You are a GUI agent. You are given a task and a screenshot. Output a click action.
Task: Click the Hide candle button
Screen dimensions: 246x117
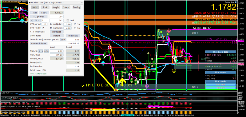point(220,81)
